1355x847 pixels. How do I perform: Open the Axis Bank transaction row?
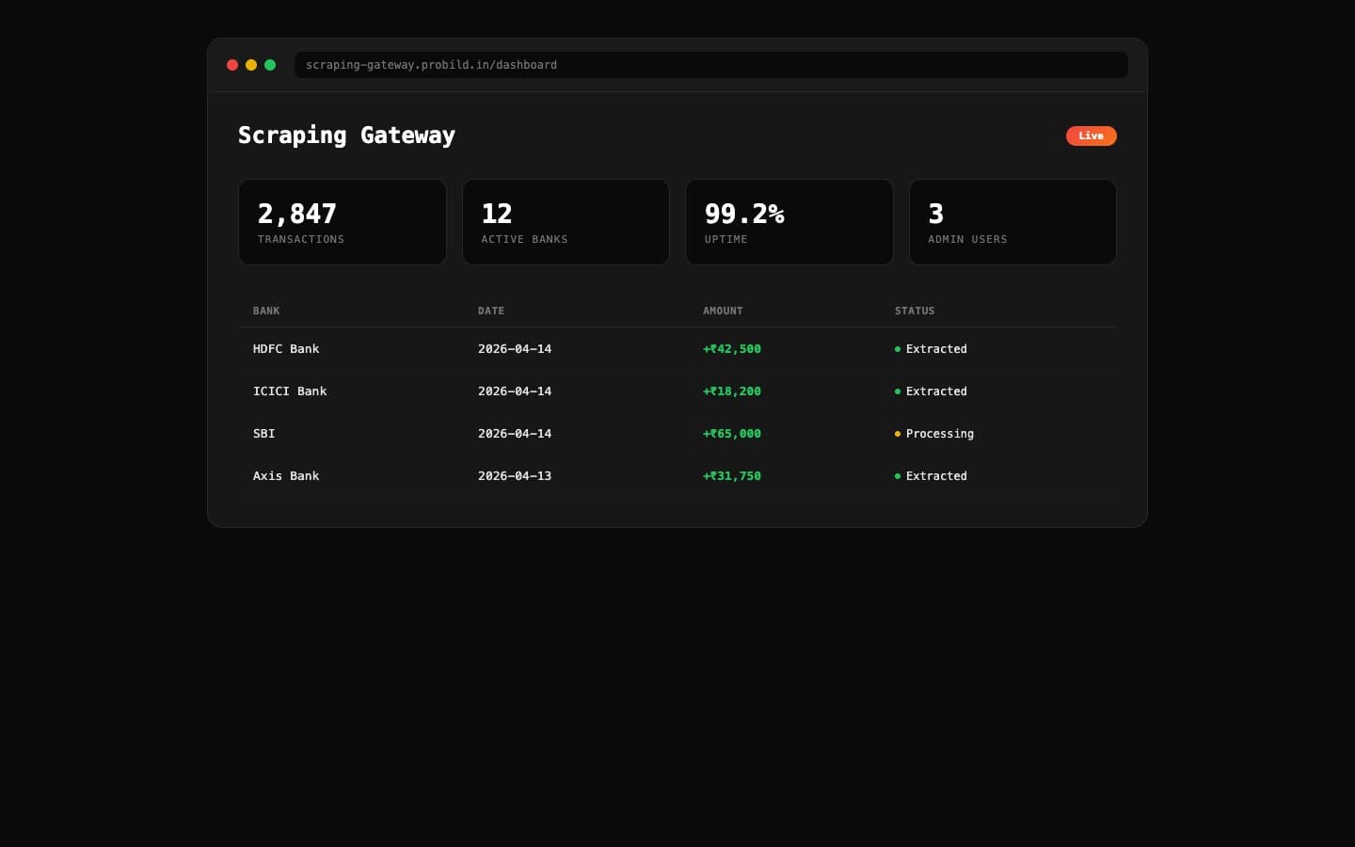[286, 476]
